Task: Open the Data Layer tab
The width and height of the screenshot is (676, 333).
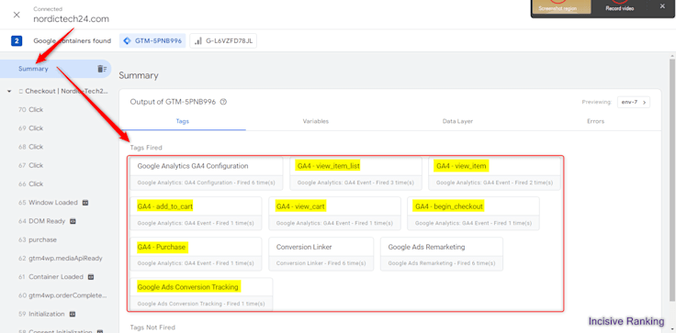Action: [457, 121]
